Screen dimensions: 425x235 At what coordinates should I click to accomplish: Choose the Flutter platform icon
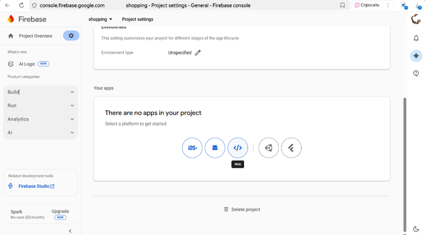pyautogui.click(x=292, y=148)
